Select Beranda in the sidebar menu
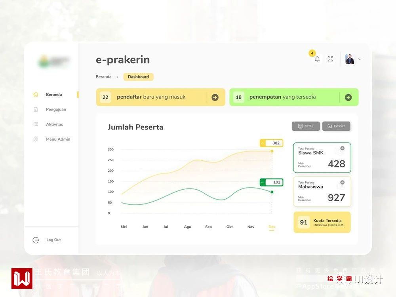Viewport: 396px width, 297px height. pos(54,95)
